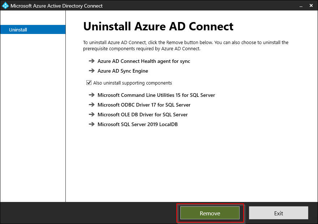The height and width of the screenshot is (224, 318).
Task: Click the green Remove button
Action: [210, 213]
